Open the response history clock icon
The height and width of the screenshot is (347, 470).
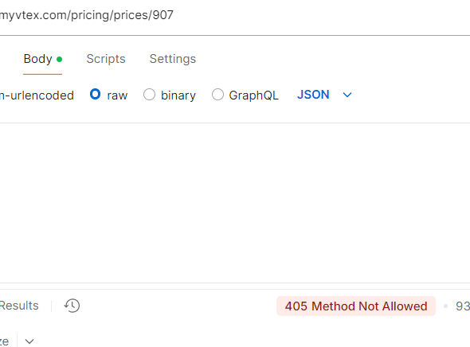coord(72,306)
